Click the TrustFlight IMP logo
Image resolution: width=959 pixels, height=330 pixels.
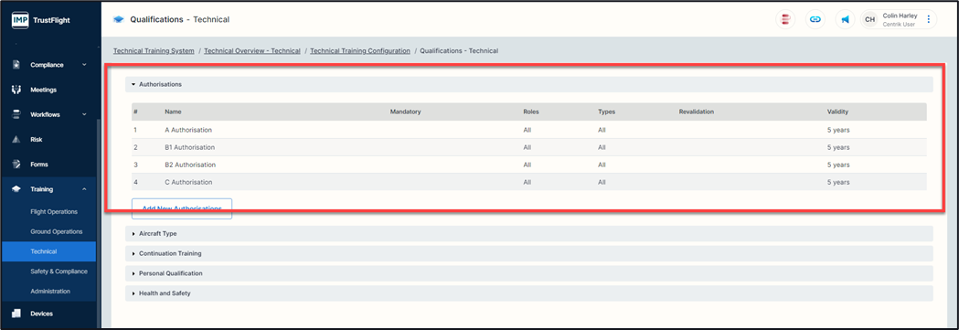21,20
